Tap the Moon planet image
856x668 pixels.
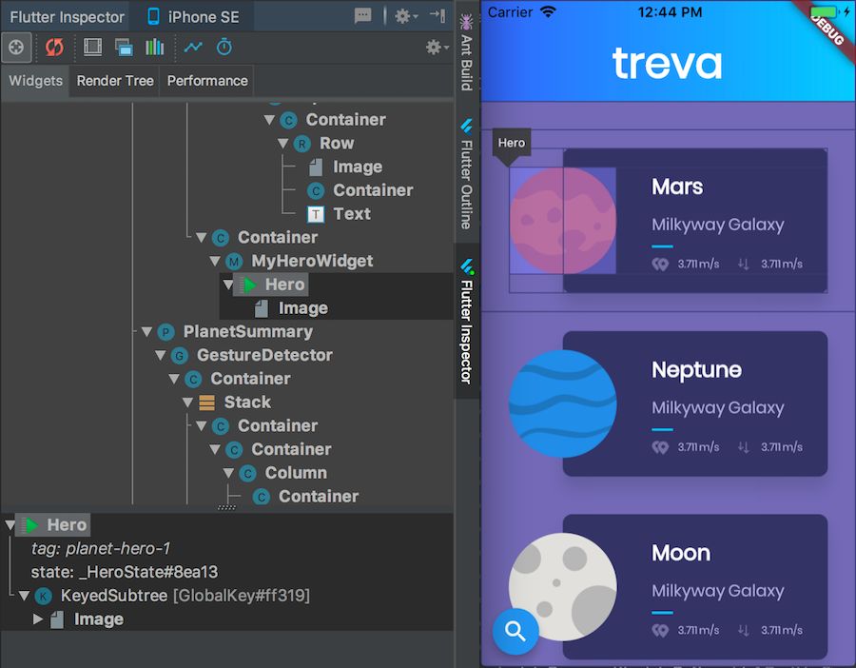(x=563, y=586)
